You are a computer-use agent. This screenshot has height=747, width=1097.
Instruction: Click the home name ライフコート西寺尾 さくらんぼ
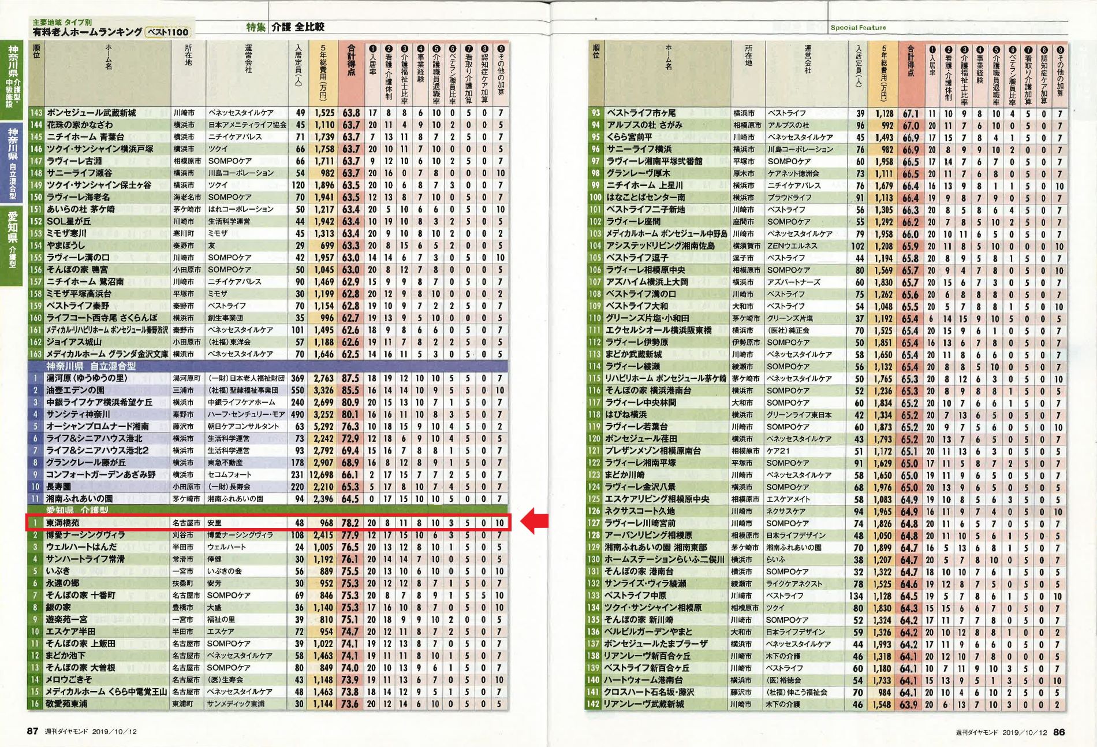pyautogui.click(x=102, y=318)
